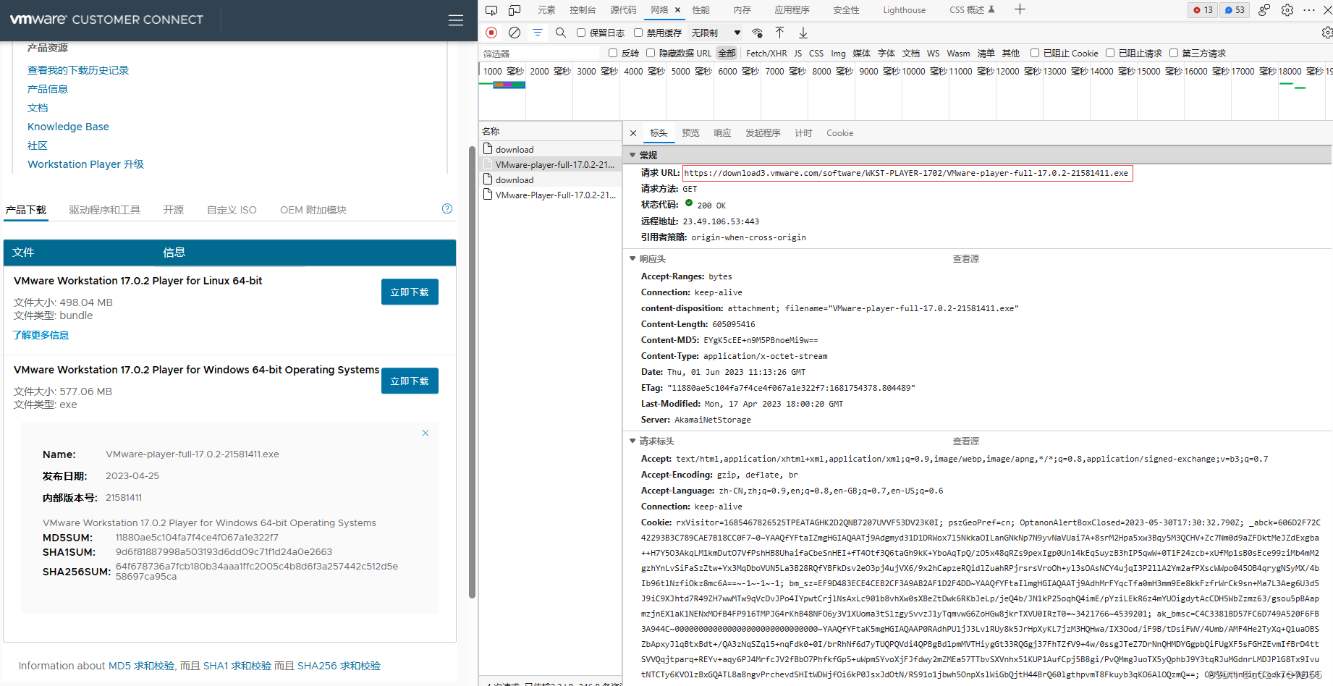Screen dimensions: 1333x686
Task: Open the VMware hamburger menu
Action: pyautogui.click(x=455, y=20)
